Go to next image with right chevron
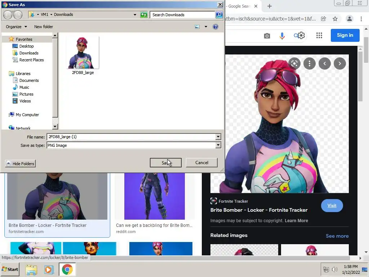The image size is (369, 277). click(x=339, y=63)
